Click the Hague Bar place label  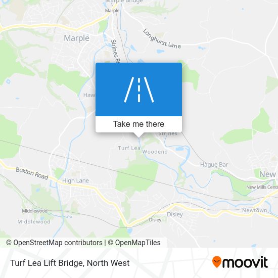(214, 165)
